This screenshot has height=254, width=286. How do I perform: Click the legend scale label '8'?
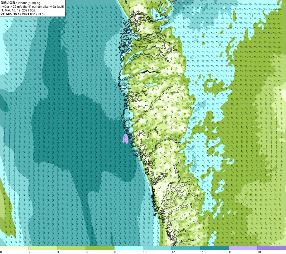click(x=115, y=252)
